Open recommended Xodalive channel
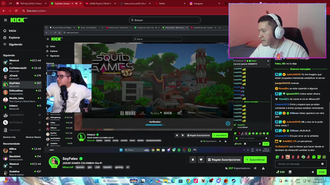The width and height of the screenshot is (330, 185). (x=22, y=173)
